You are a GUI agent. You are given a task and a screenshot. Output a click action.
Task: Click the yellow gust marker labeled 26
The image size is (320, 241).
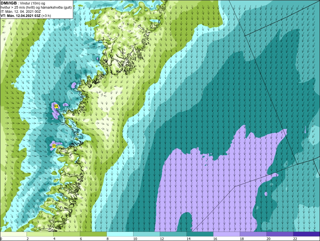click(x=56, y=106)
